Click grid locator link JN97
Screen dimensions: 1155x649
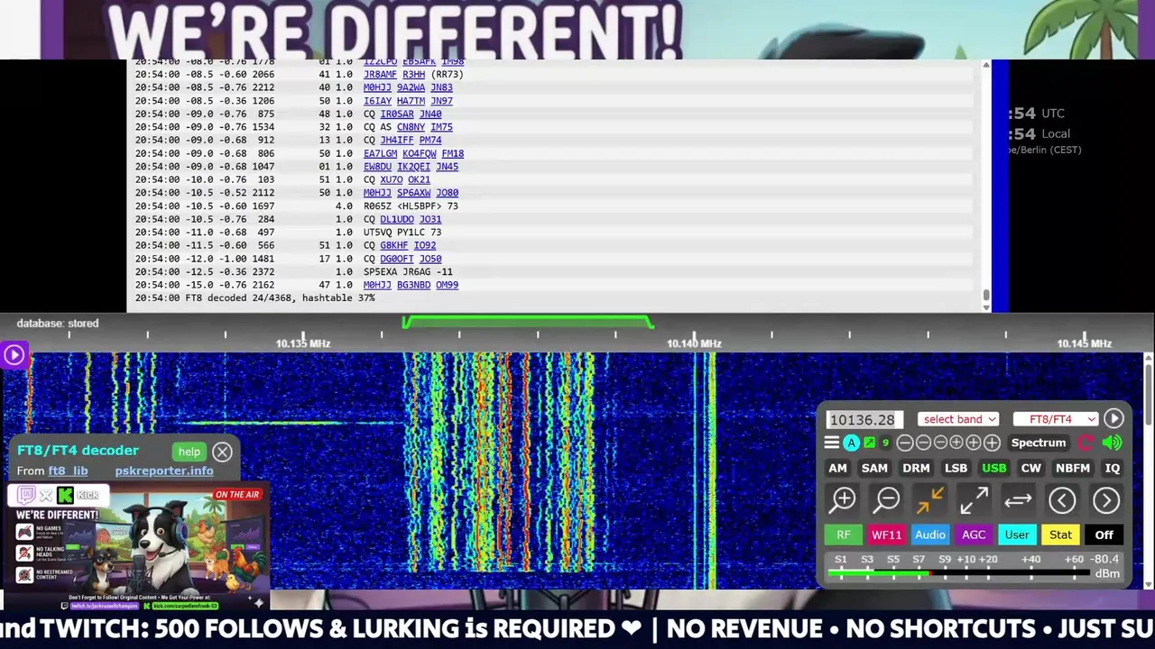pos(441,101)
